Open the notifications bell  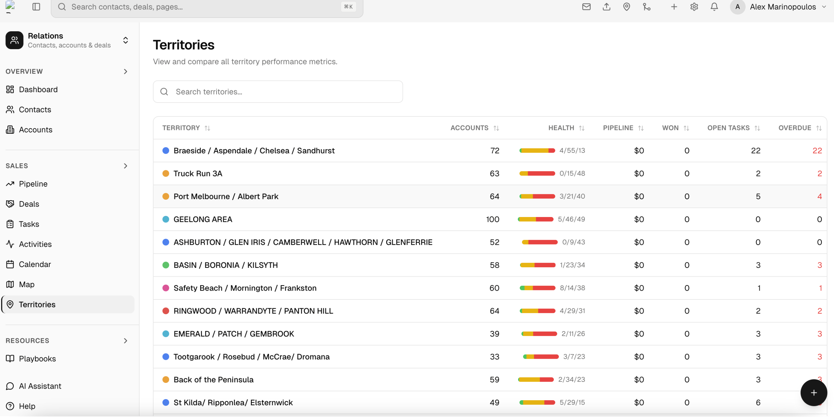[714, 7]
